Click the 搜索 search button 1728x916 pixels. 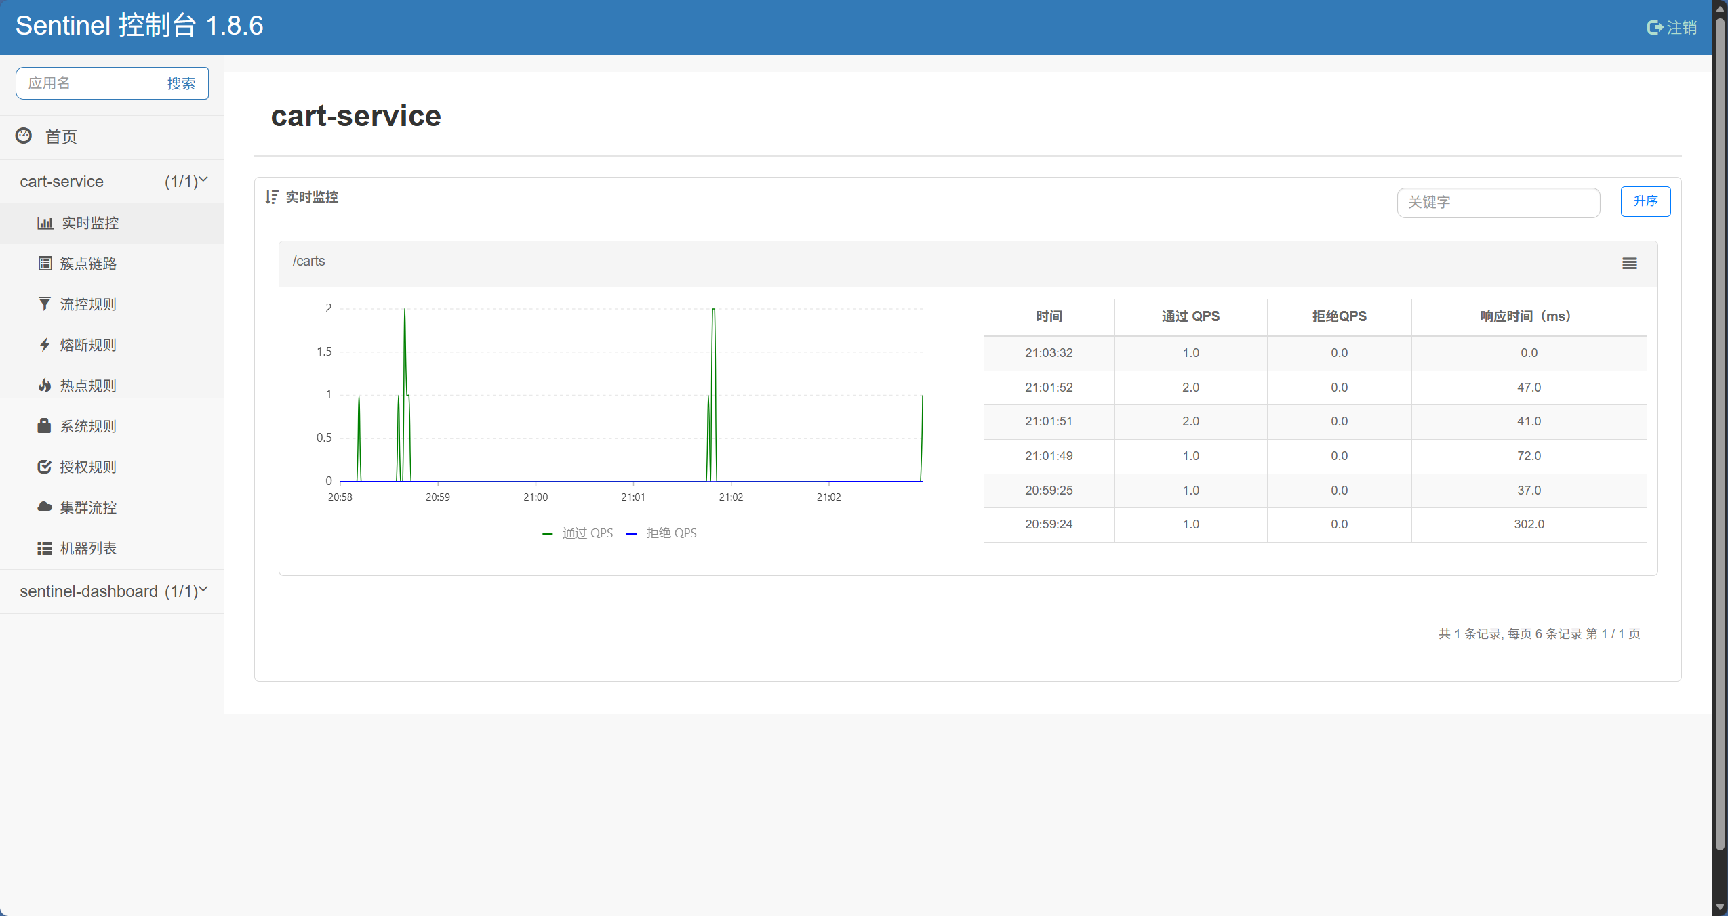(x=181, y=83)
